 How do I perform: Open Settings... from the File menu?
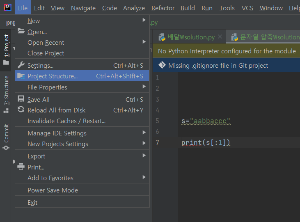(82, 66)
